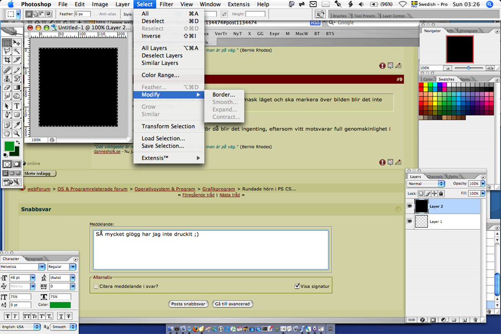Toggle Underline style in Character panel

point(61,316)
